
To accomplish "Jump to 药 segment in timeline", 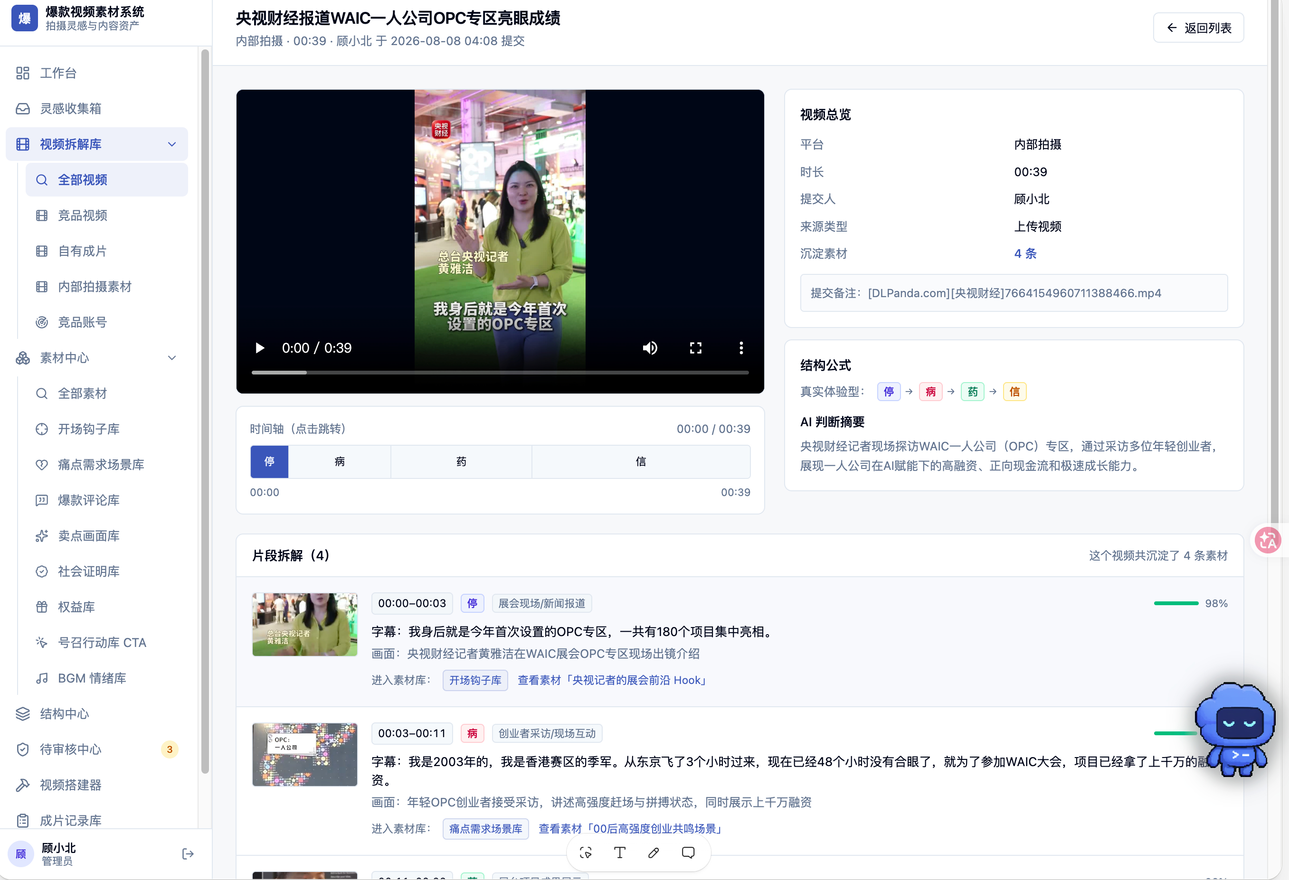I will [x=461, y=462].
